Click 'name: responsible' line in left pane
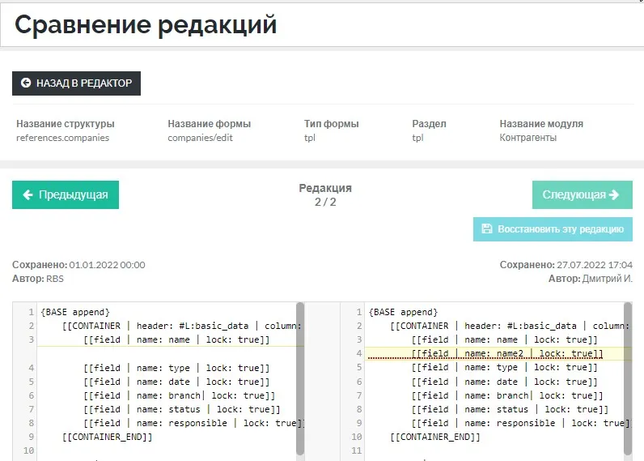644x461 pixels. pos(193,423)
